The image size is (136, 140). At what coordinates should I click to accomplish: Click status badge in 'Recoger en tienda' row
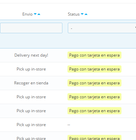(94, 83)
